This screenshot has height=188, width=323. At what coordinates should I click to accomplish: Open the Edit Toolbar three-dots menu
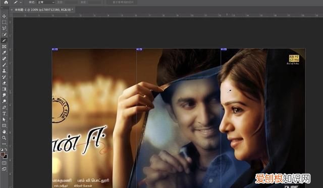point(4,144)
